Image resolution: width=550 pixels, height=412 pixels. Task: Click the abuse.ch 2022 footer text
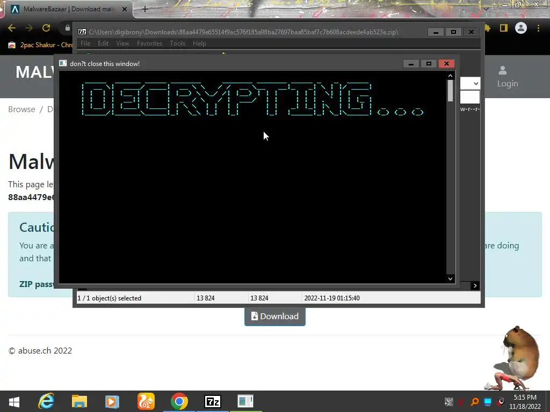pos(40,351)
